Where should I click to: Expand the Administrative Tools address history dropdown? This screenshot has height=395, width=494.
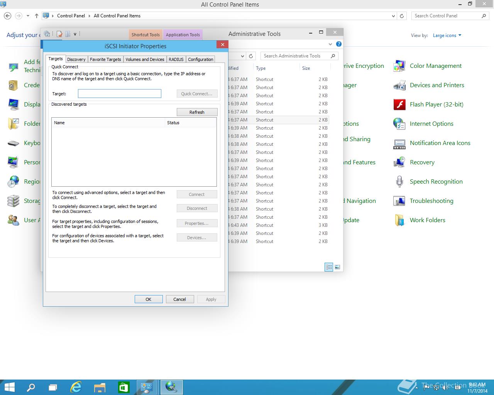242,56
